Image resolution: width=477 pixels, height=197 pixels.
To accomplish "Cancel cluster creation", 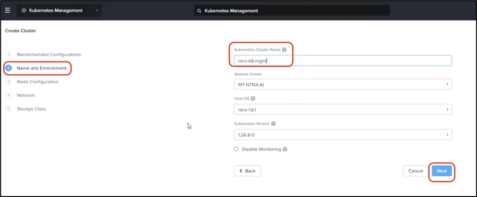I will click(x=415, y=171).
